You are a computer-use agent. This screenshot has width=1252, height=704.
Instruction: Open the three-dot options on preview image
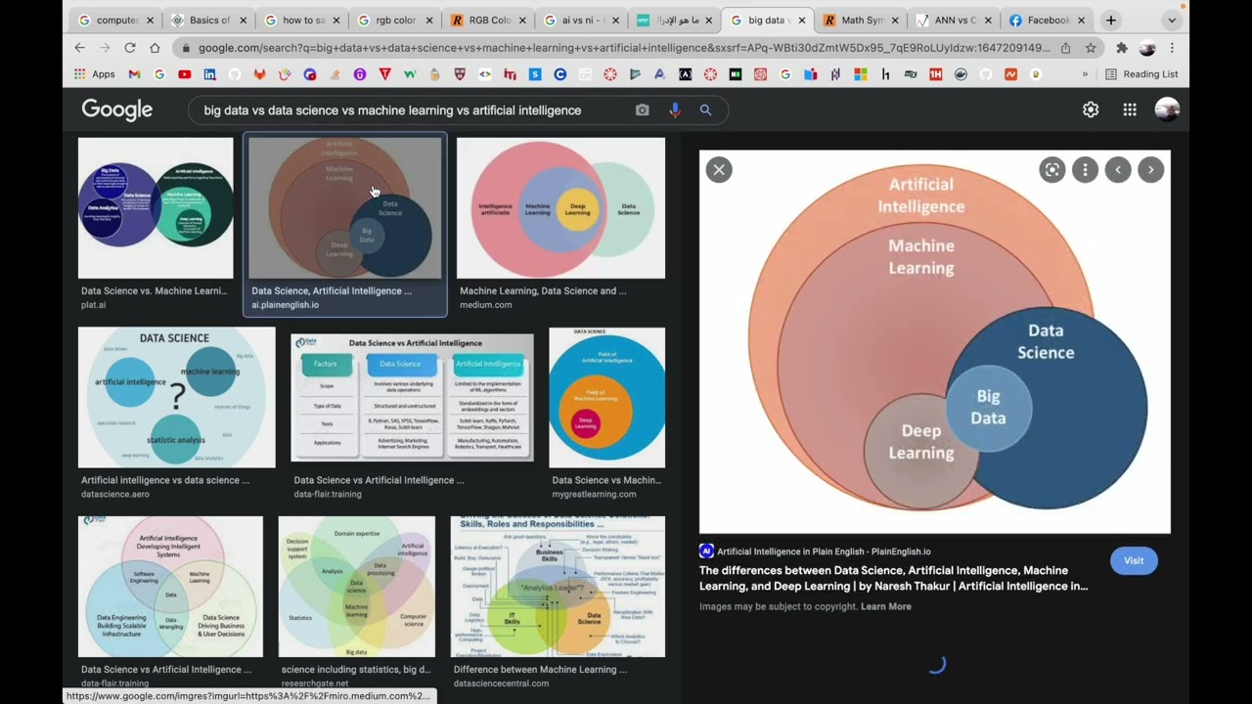pos(1085,170)
